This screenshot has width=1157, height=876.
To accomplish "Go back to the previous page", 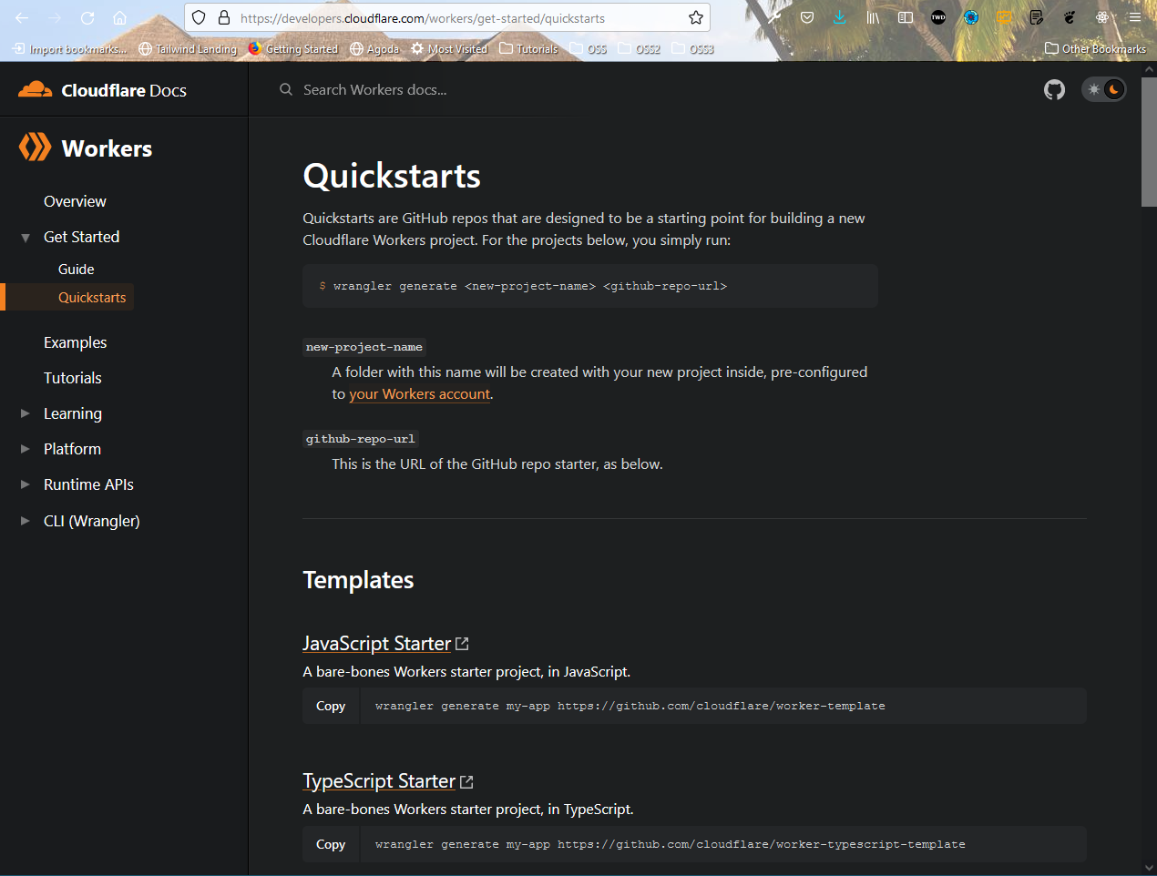I will pyautogui.click(x=22, y=17).
